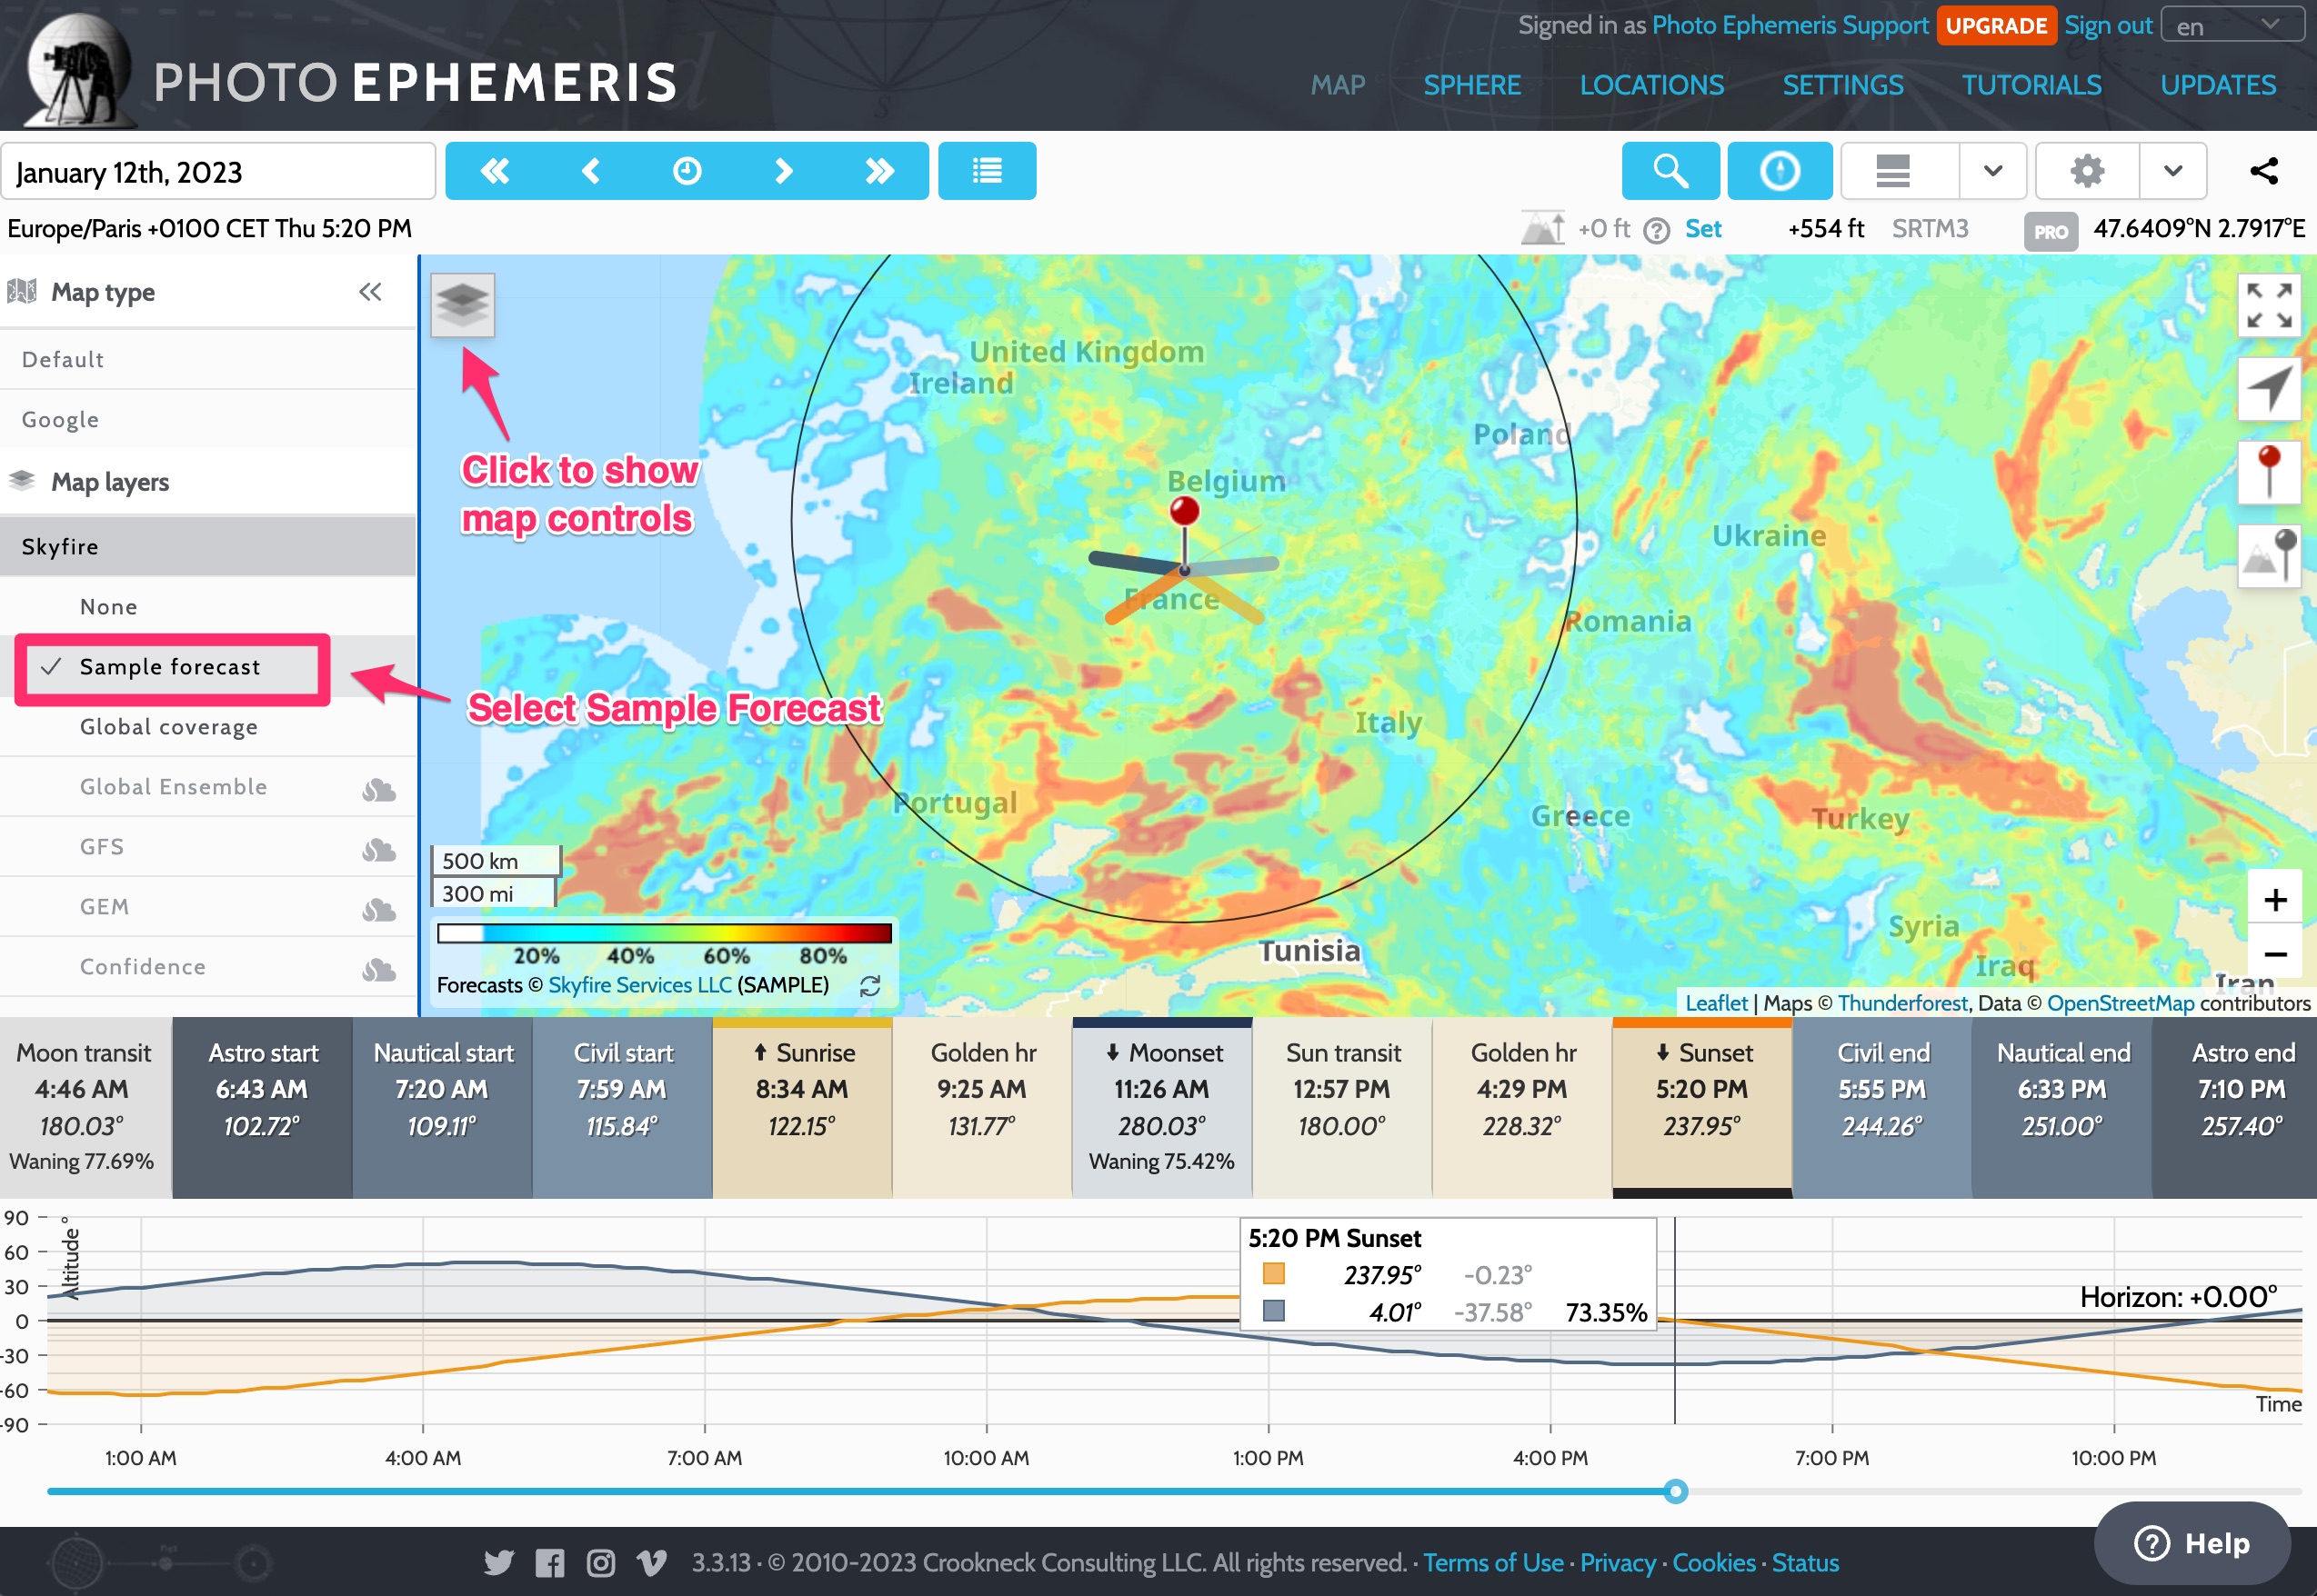Open Photo Ephemeris Support account link
This screenshot has width=2317, height=1596.
pyautogui.click(x=1790, y=25)
